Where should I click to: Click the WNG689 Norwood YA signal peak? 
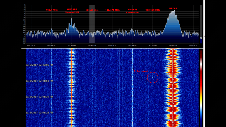71,19
